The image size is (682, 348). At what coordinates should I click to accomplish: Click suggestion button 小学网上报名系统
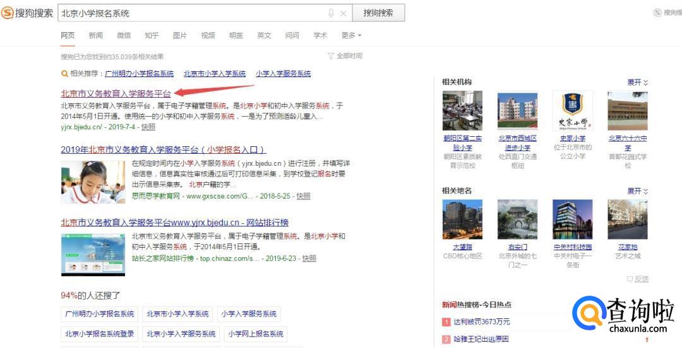pos(256,334)
